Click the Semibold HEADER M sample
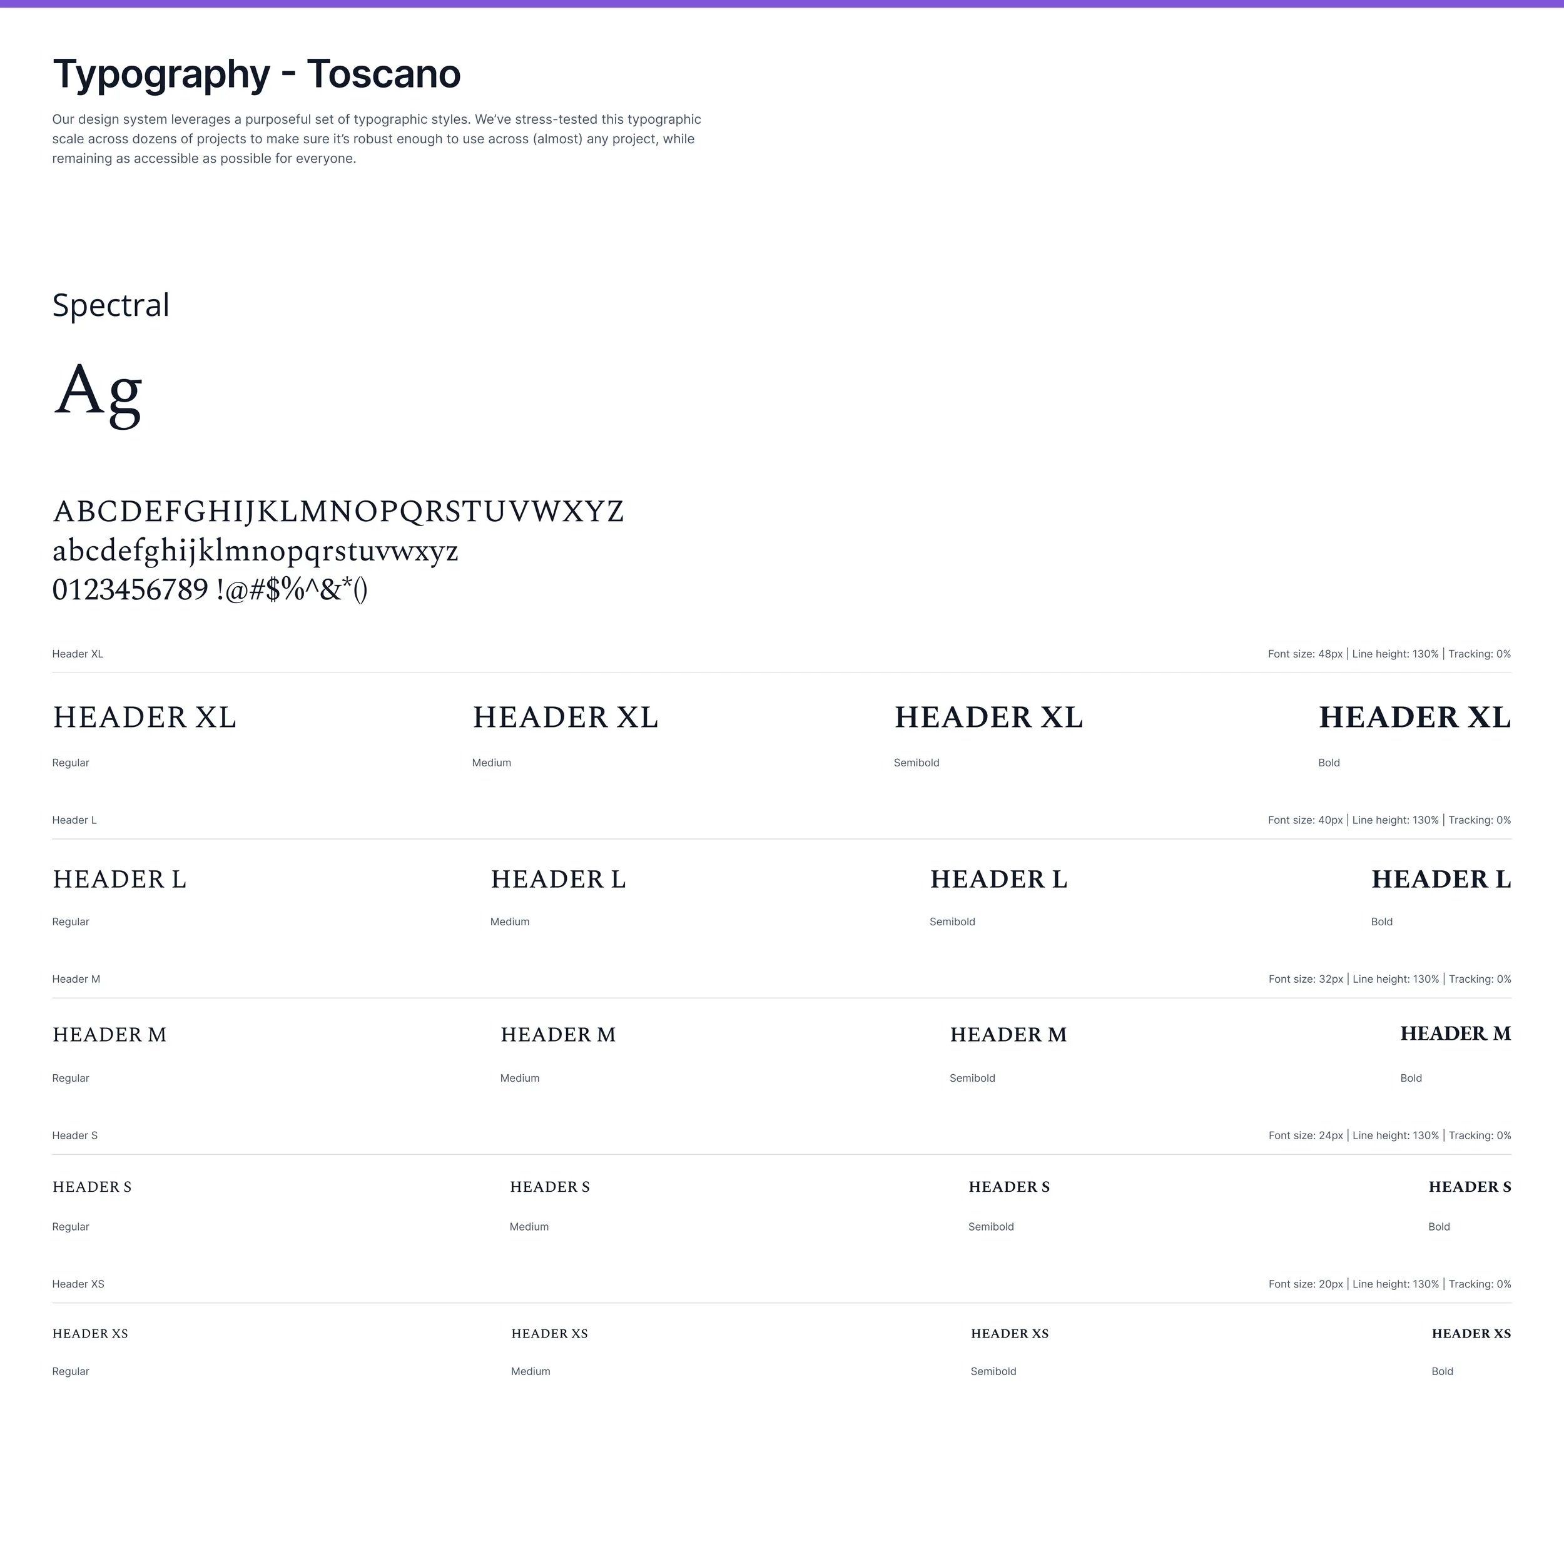Screen dimensions: 1564x1564 point(1008,1035)
